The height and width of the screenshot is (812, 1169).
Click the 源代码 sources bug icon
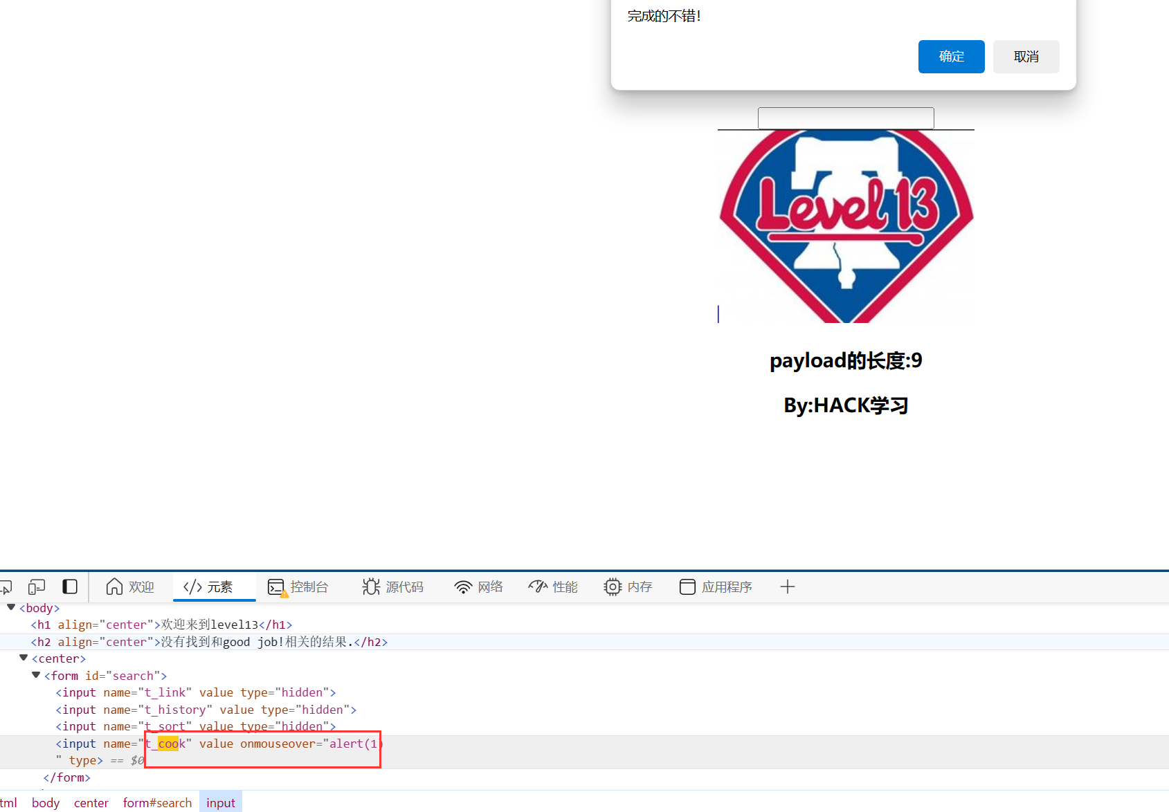click(x=372, y=587)
